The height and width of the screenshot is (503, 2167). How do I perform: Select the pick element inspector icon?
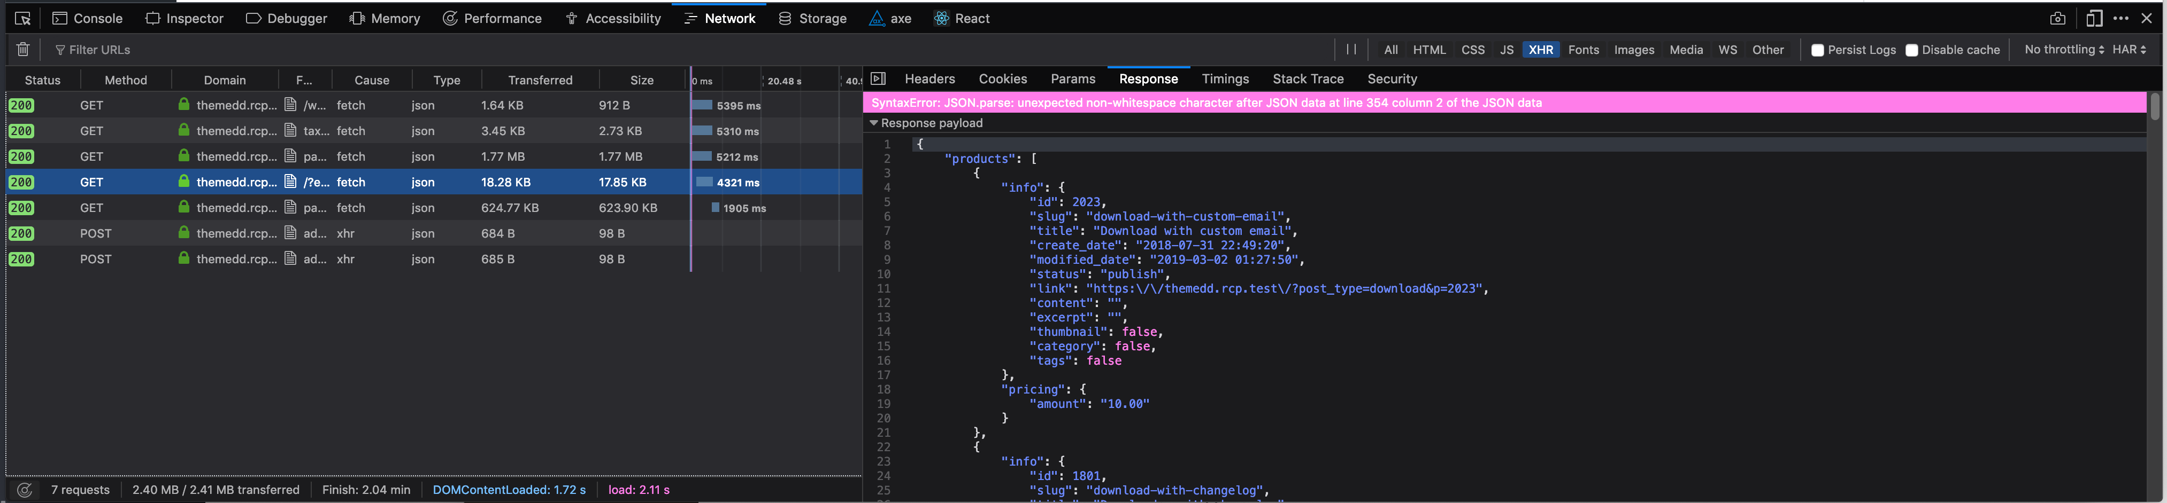22,18
